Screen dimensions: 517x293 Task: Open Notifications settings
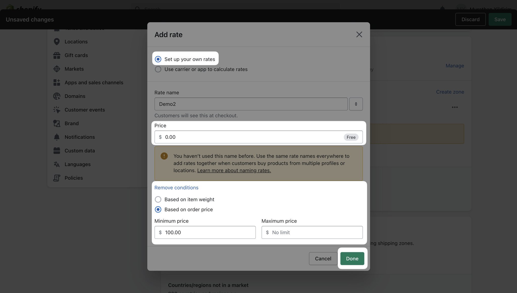pos(80,137)
